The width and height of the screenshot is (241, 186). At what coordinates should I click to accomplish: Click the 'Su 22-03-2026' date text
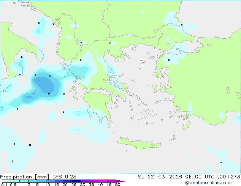point(160,177)
